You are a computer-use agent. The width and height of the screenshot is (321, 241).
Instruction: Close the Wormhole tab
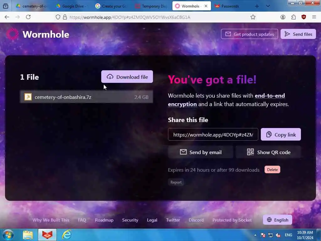coord(206,6)
